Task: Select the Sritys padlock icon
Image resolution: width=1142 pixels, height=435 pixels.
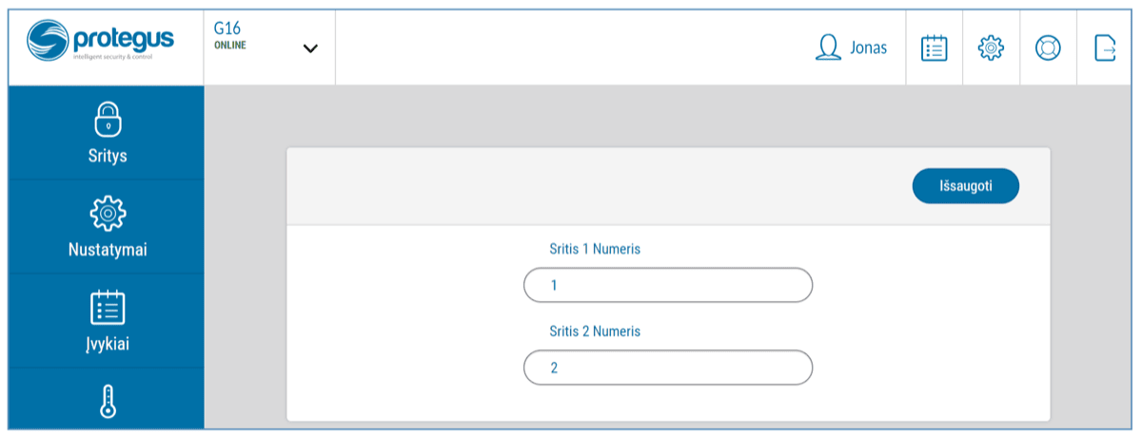Action: coord(107,120)
